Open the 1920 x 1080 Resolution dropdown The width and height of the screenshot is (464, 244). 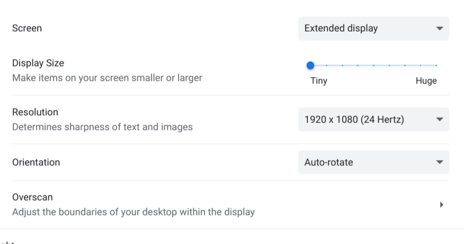coord(373,119)
